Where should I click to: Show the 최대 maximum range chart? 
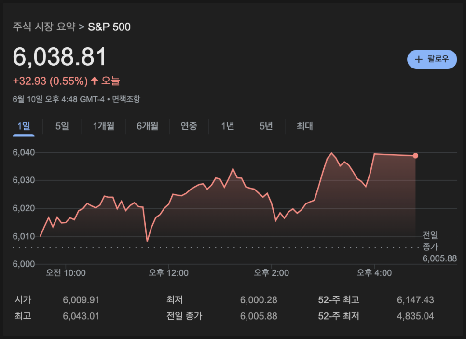(304, 126)
